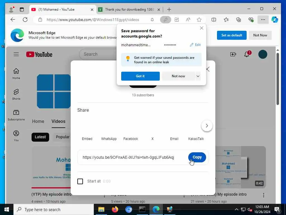
Task: Click the page vertical scrollbar
Action: pyautogui.click(x=278, y=79)
